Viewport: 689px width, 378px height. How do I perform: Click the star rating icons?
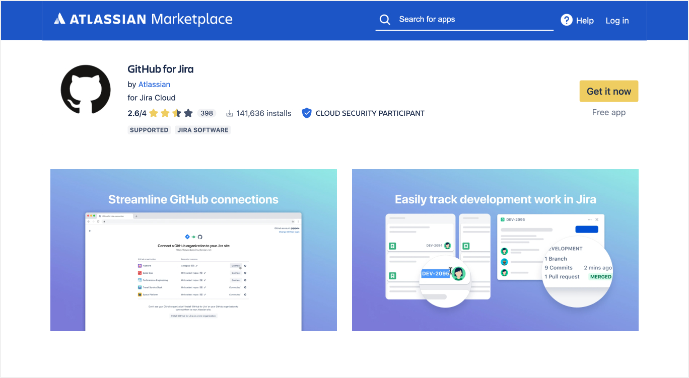click(x=170, y=113)
